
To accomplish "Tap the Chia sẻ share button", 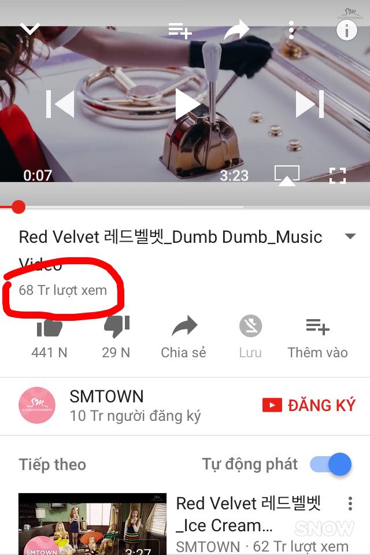I will [183, 337].
